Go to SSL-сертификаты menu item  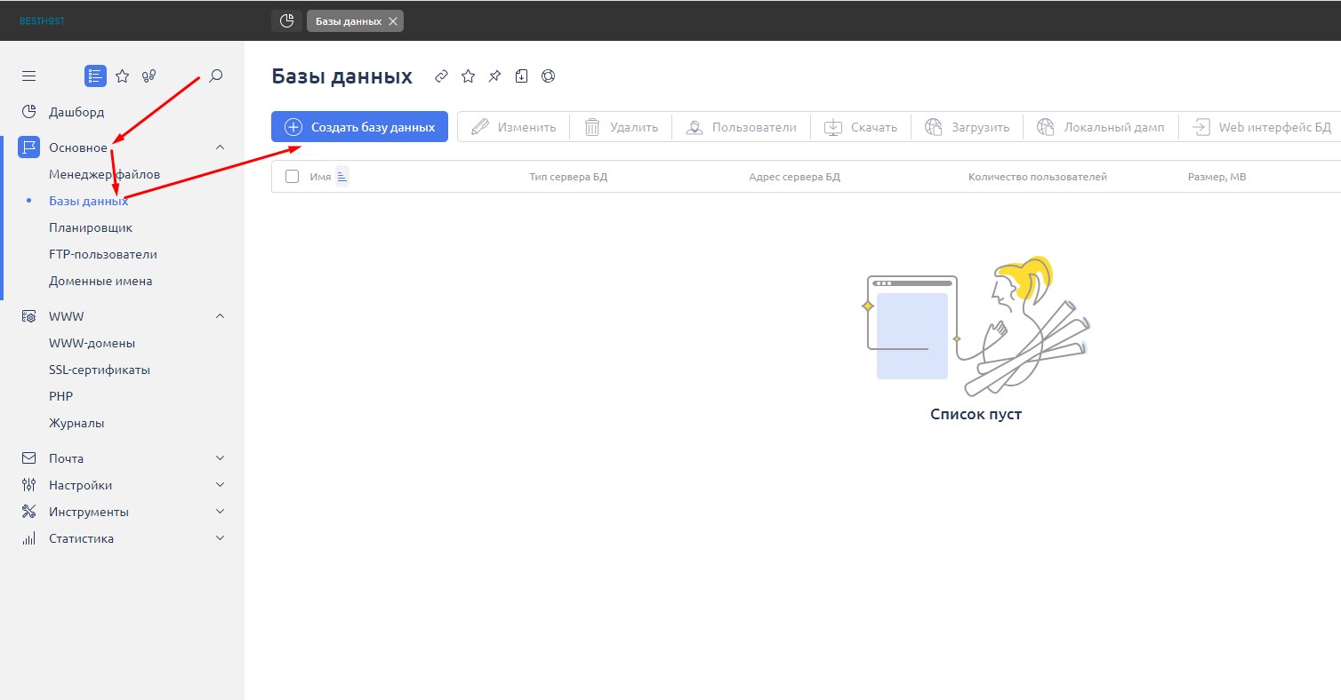[x=99, y=370]
